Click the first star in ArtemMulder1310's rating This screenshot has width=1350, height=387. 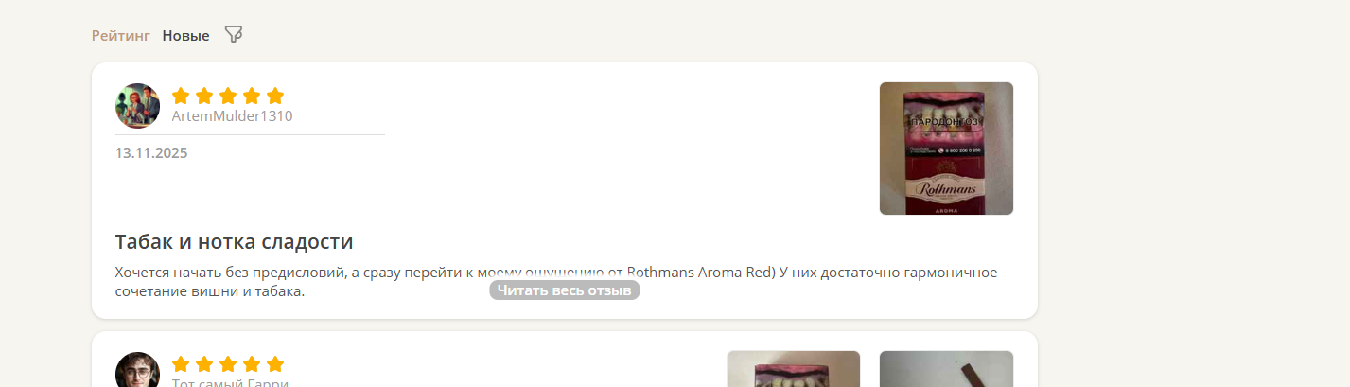point(181,96)
